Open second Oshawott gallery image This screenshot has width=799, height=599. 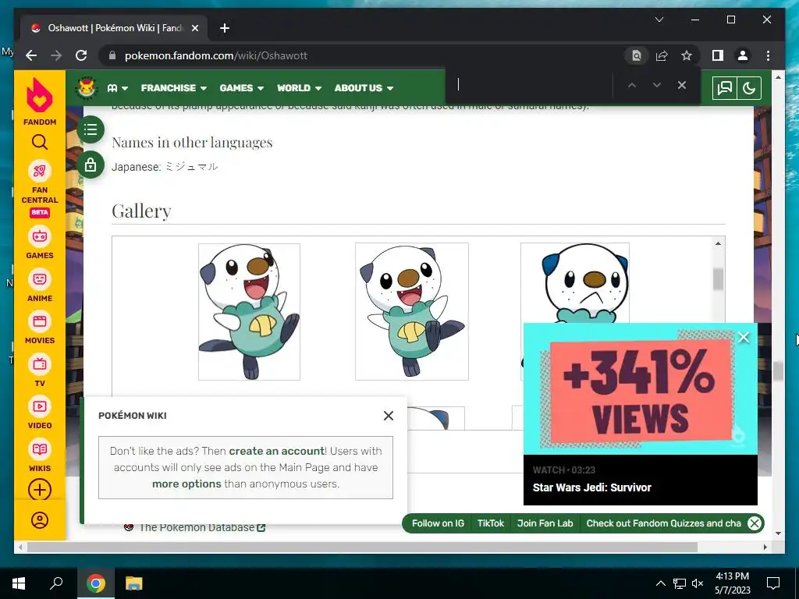pos(412,312)
